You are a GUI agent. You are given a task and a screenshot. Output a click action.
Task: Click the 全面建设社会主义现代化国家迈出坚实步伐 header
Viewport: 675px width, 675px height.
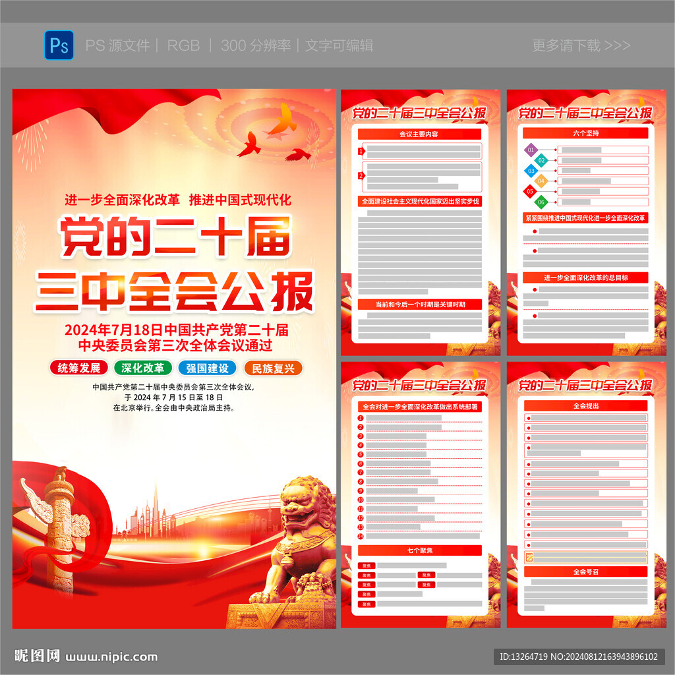pyautogui.click(x=420, y=202)
